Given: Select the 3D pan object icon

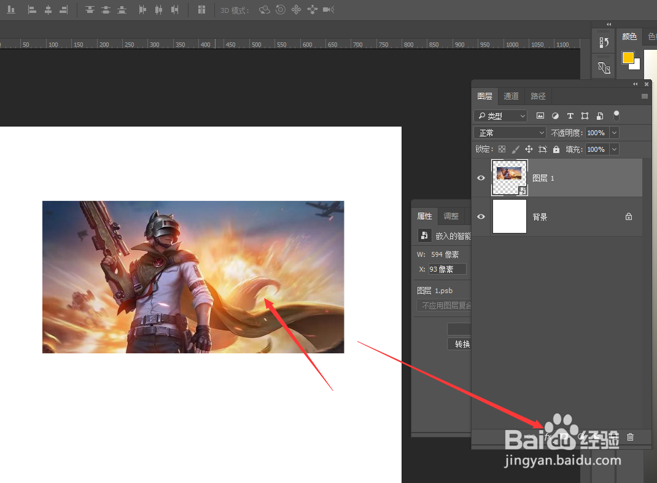Looking at the screenshot, I should (x=296, y=10).
